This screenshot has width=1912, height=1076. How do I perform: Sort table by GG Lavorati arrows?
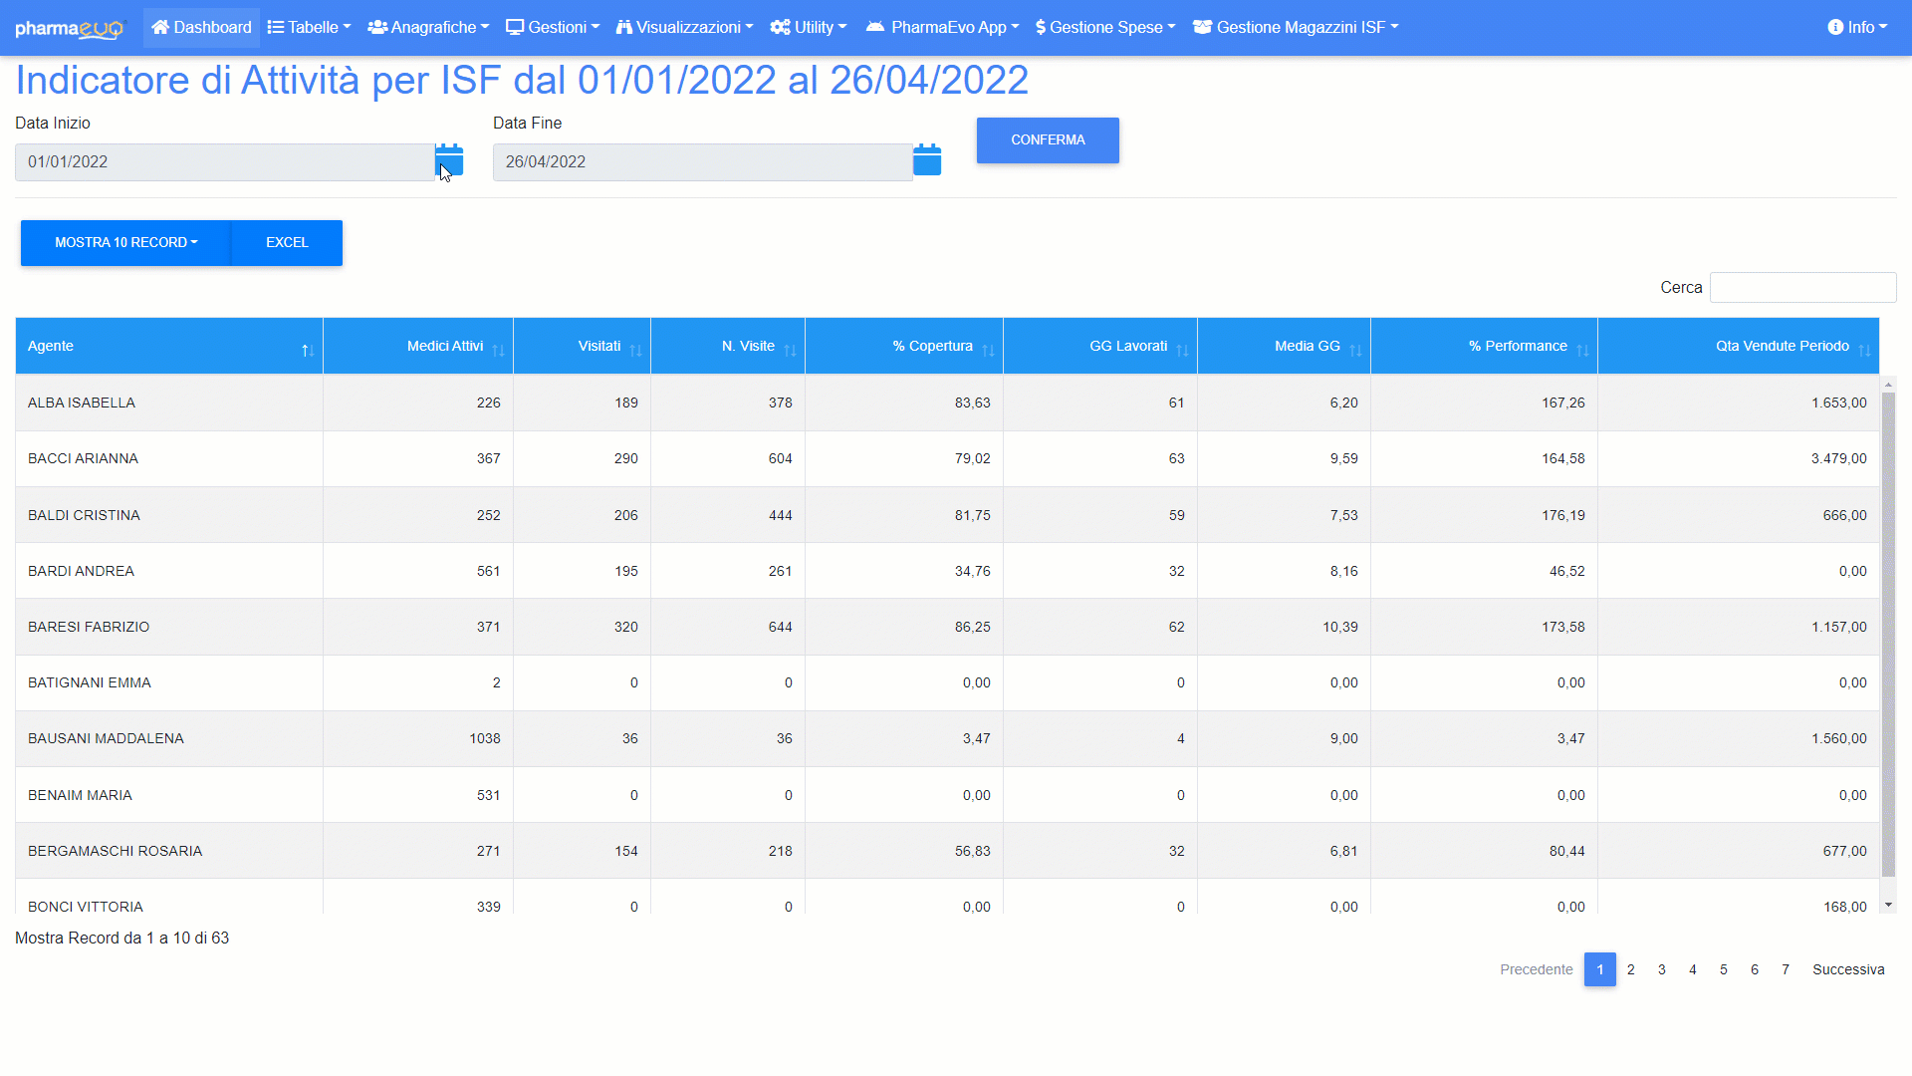tap(1182, 350)
